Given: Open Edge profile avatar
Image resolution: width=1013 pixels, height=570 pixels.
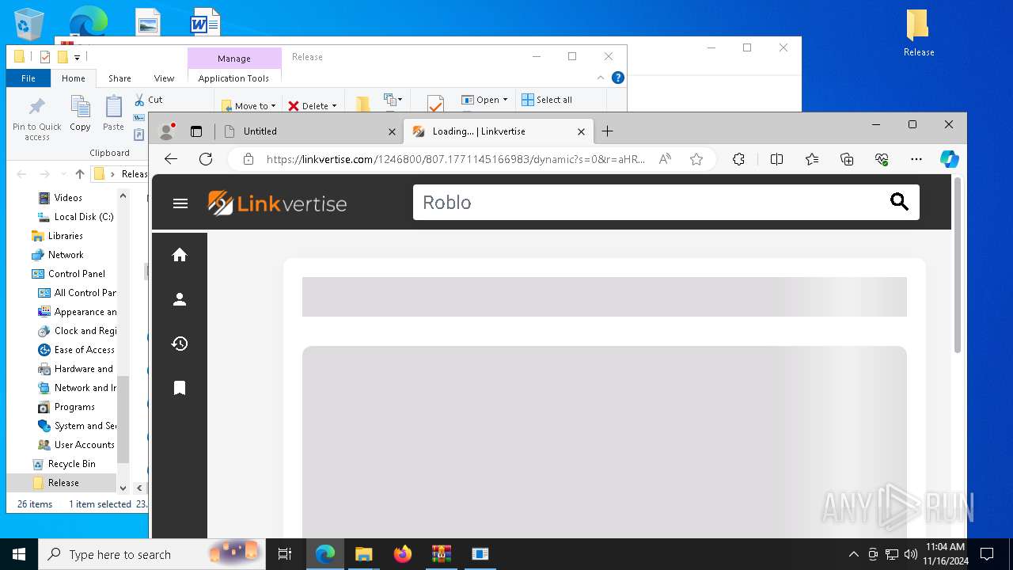Looking at the screenshot, I should pos(167,131).
